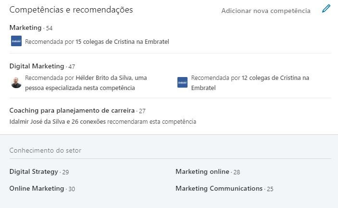Click the 54 endorsement count beside Marketing
The width and height of the screenshot is (338, 208).
49,28
